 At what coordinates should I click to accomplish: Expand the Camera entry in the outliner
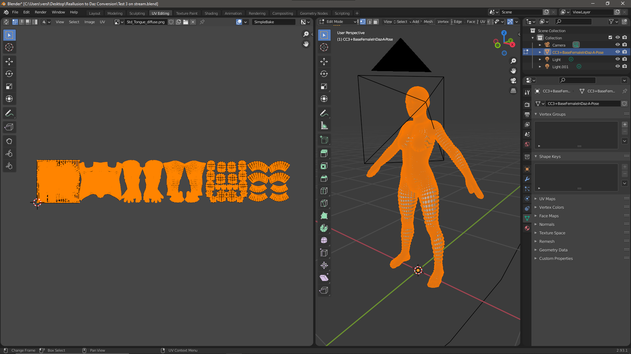coord(540,45)
